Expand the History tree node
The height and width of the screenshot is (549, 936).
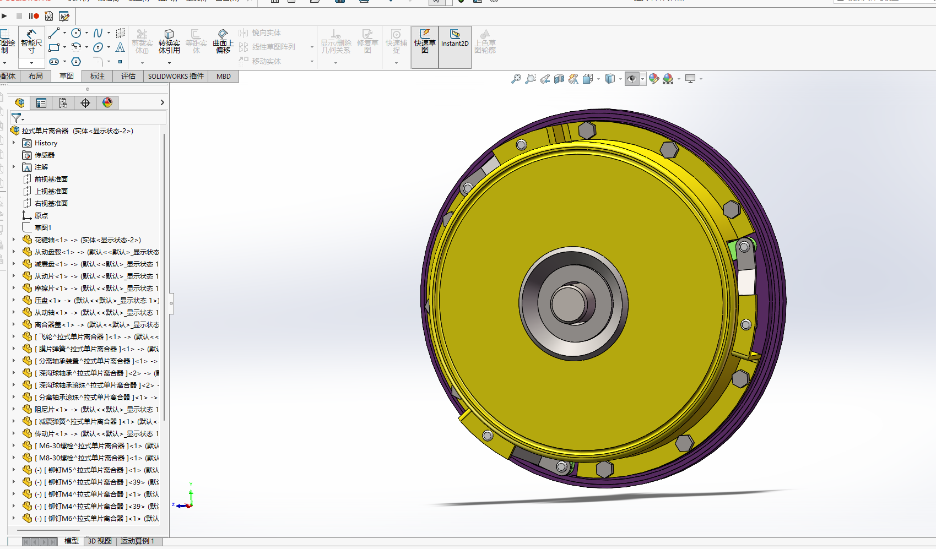click(x=14, y=143)
